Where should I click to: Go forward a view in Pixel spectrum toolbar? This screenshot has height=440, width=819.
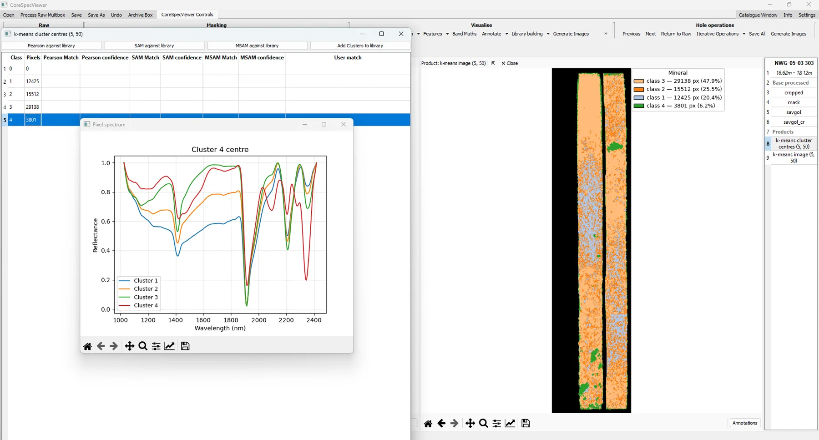(x=114, y=346)
